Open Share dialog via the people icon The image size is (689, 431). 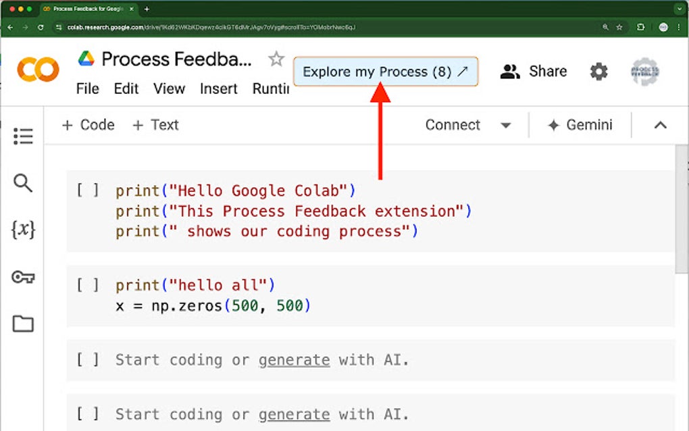click(511, 71)
